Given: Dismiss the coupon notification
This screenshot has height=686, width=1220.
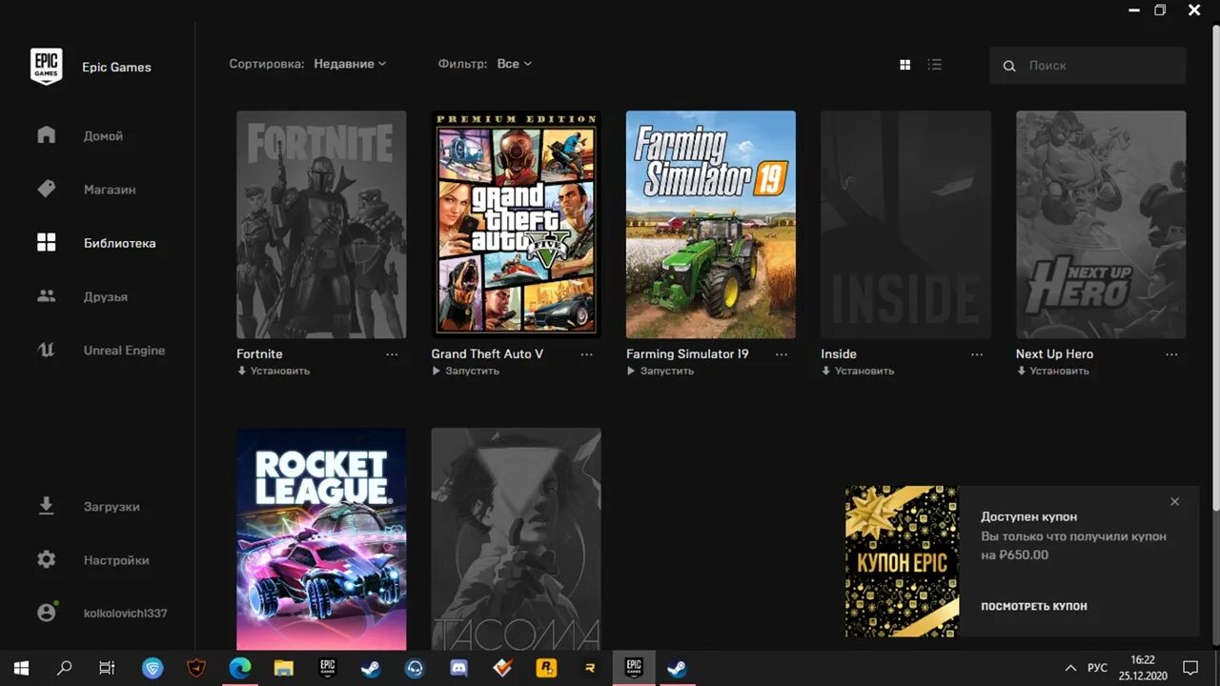Looking at the screenshot, I should [1174, 501].
